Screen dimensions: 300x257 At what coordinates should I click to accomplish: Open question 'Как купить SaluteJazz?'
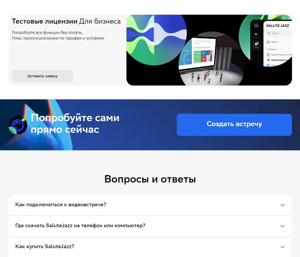pyautogui.click(x=45, y=246)
